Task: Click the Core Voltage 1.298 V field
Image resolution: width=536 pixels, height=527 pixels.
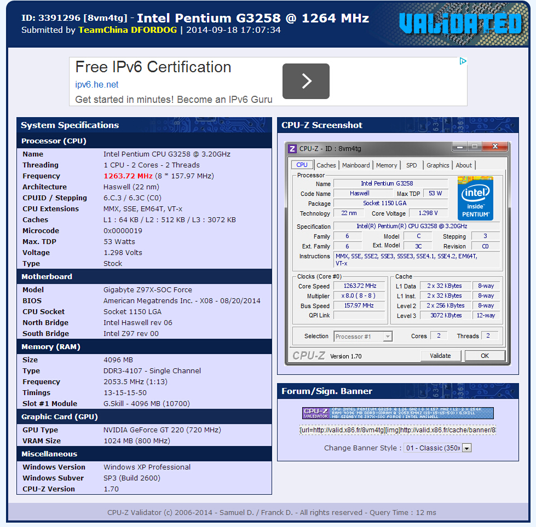Action: point(429,213)
